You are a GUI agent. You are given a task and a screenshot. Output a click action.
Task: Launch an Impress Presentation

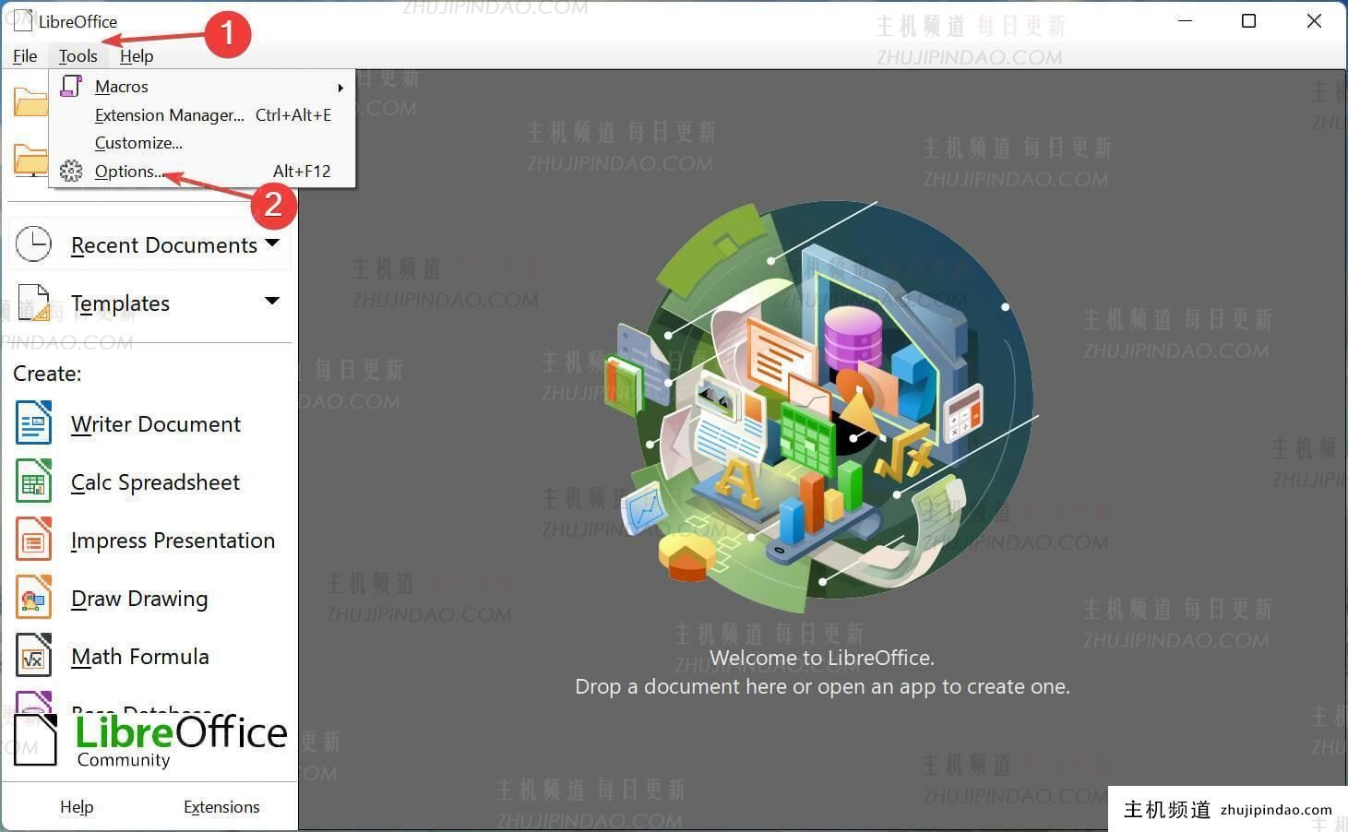[x=173, y=540]
